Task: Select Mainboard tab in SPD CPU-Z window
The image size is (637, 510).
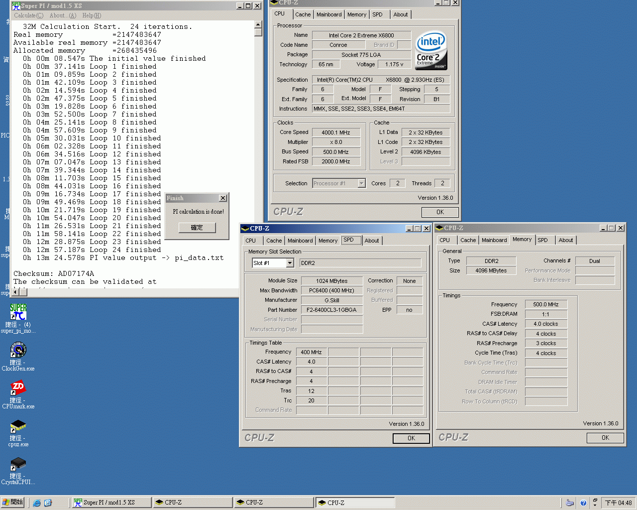Action: tap(300, 241)
